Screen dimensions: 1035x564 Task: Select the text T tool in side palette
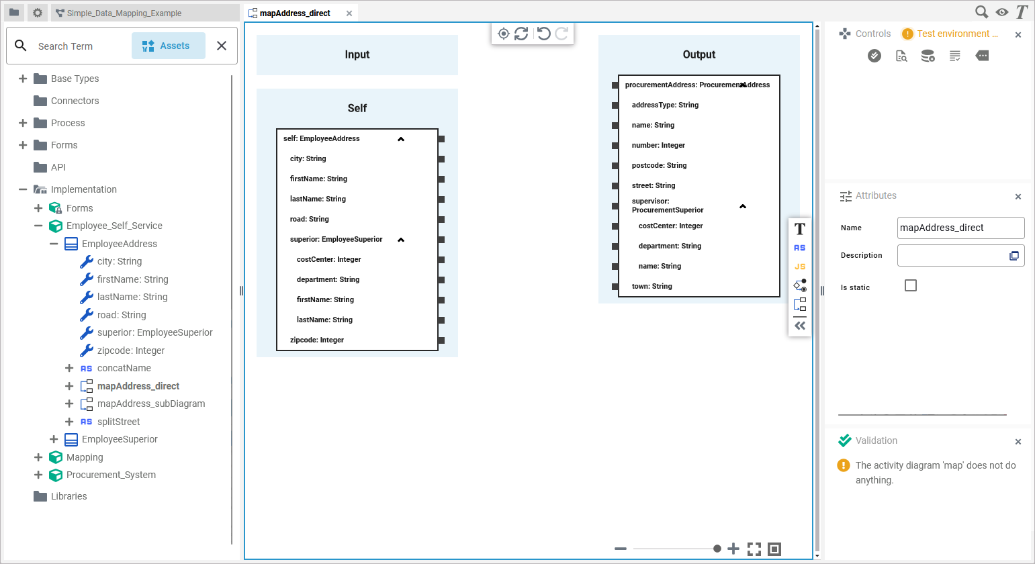[800, 229]
